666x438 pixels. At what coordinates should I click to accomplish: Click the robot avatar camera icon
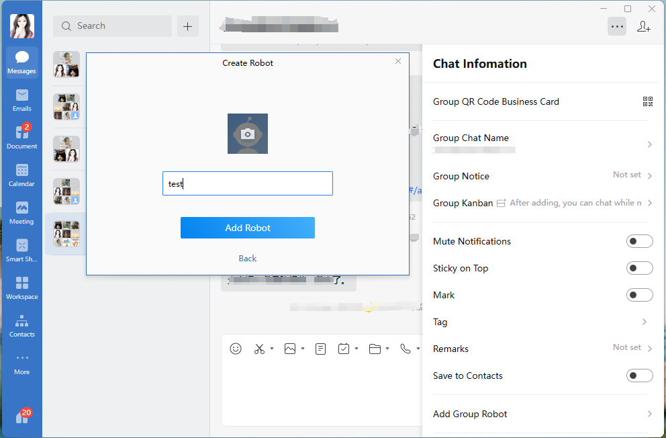click(248, 134)
